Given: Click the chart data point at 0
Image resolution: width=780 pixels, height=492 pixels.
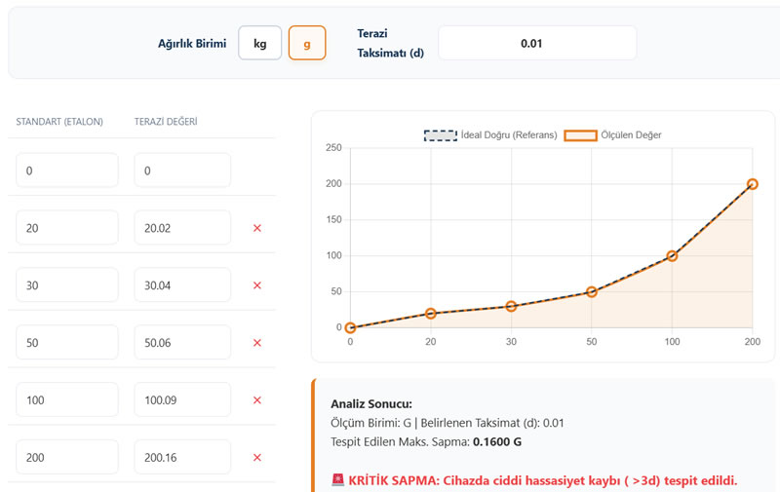Looking at the screenshot, I should (x=350, y=327).
